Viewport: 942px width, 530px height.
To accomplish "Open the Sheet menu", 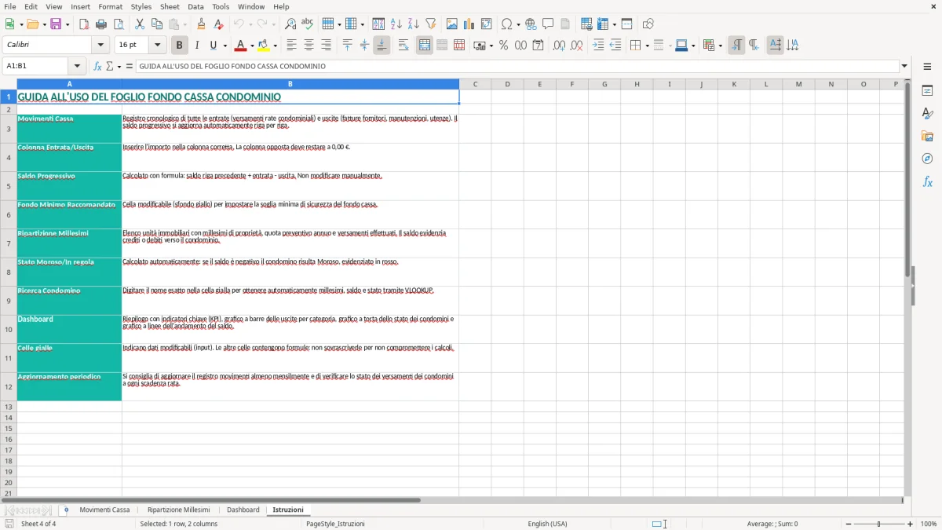I will (x=170, y=6).
